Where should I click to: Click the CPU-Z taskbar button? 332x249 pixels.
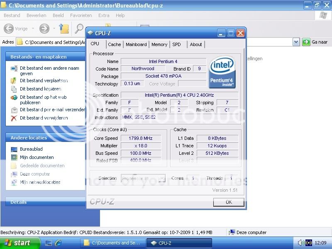tap(179, 243)
